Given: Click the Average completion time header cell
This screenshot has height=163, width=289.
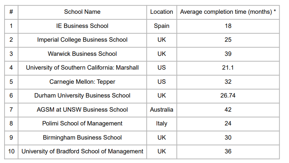Looking at the screenshot, I should [x=228, y=12].
